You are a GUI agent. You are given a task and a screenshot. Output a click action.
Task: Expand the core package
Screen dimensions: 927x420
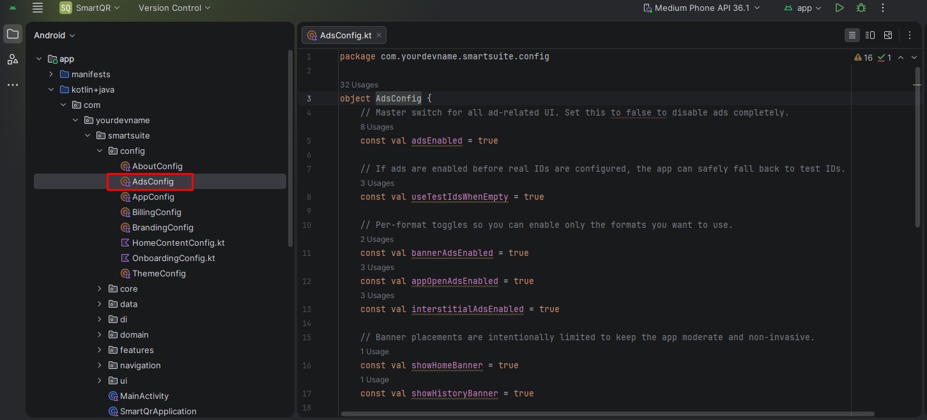coord(100,289)
